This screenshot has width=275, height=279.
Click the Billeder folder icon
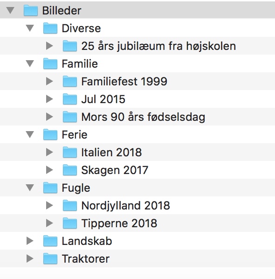(31, 10)
